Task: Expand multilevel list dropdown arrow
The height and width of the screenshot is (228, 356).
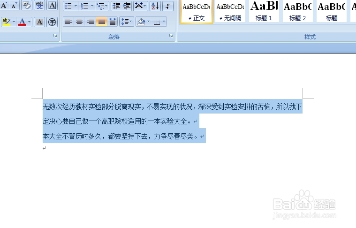Action: [106, 6]
